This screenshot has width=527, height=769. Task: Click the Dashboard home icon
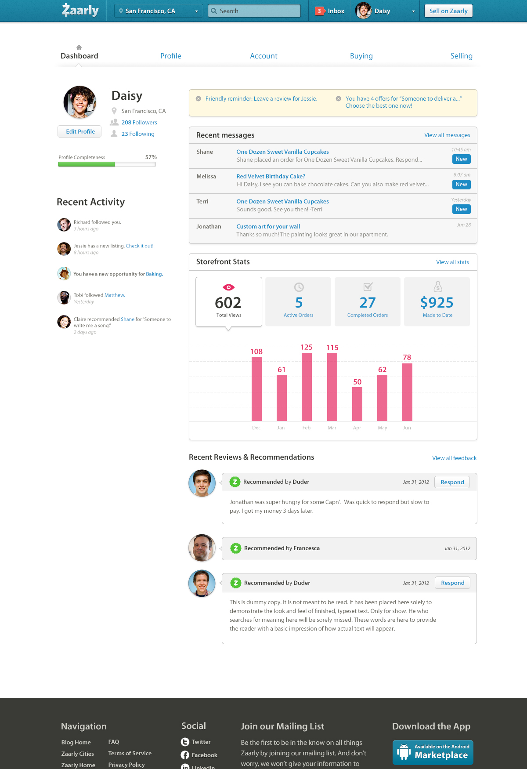(79, 47)
